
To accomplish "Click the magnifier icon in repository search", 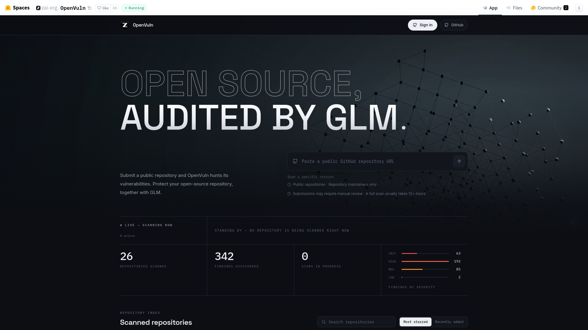I will [324, 322].
